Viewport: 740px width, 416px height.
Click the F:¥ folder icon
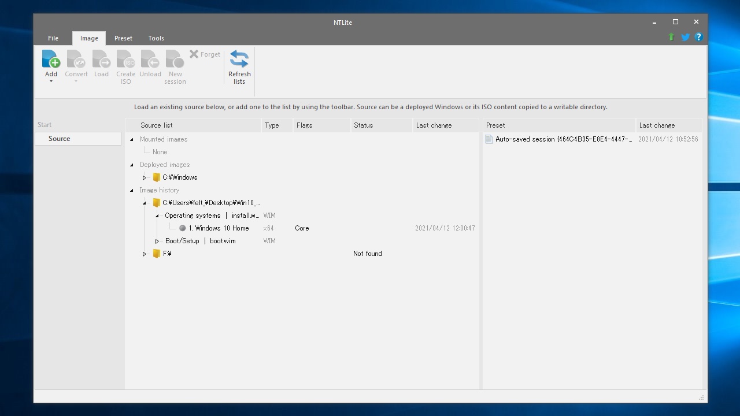tap(156, 254)
